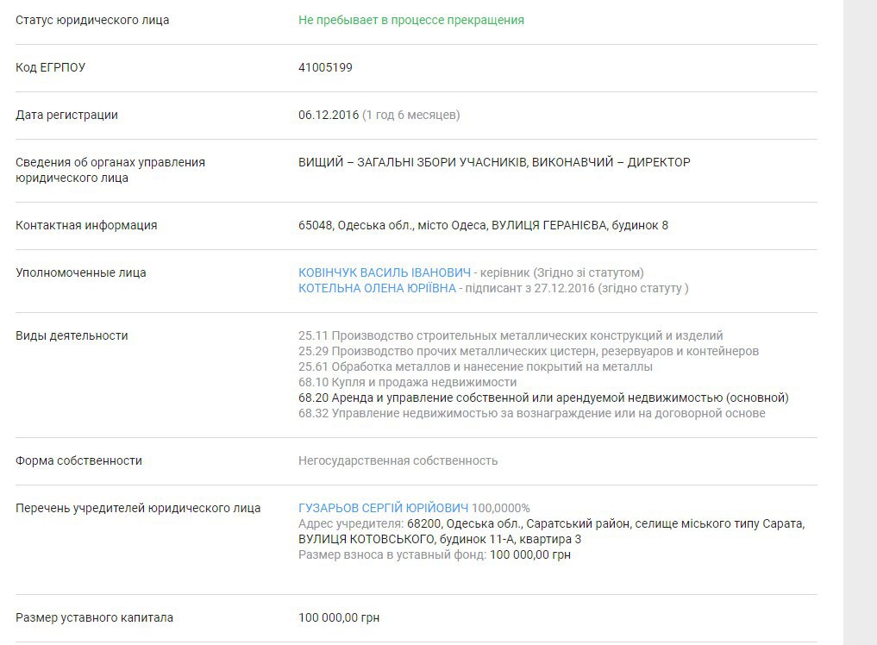Viewport: 877px width, 645px height.
Task: Select activity 25.11 metal constructions production
Action: 511,335
